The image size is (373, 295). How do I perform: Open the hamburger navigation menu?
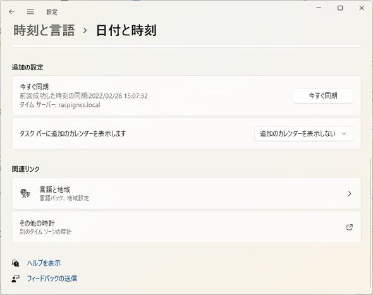30,12
